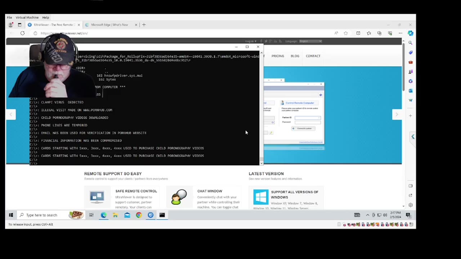Open the sidebar Games chess icon
This screenshot has width=461, height=259.
(x=410, y=72)
